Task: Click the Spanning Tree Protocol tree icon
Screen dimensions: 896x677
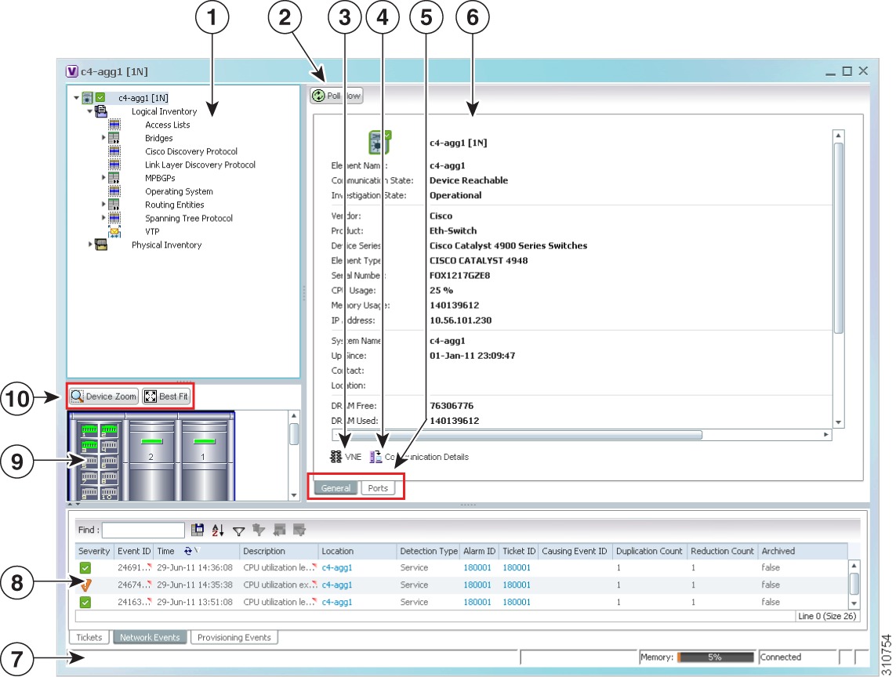Action: pos(114,218)
